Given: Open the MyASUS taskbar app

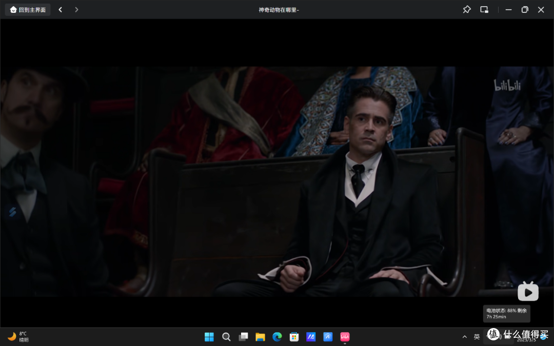Looking at the screenshot, I should (x=311, y=337).
